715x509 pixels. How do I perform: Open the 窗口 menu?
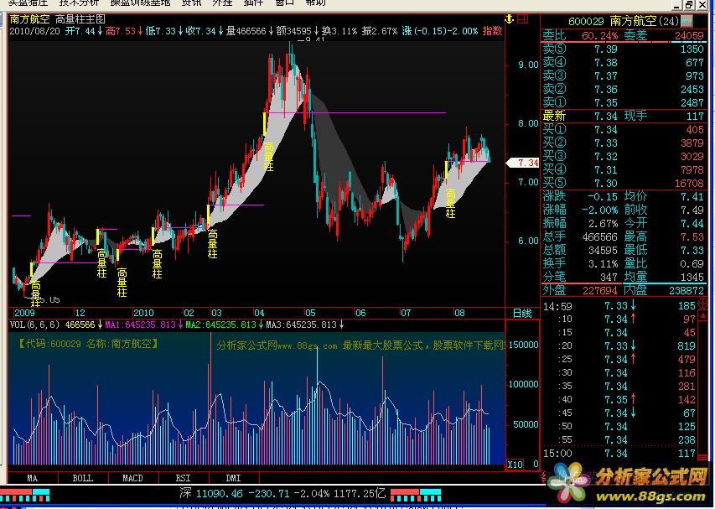click(x=284, y=3)
